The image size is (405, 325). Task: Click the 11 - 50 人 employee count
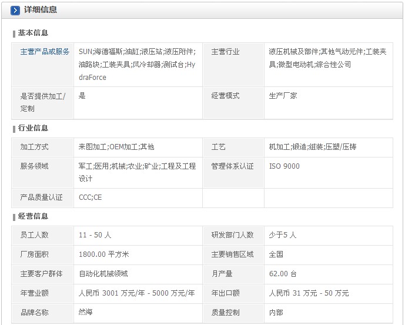95,235
